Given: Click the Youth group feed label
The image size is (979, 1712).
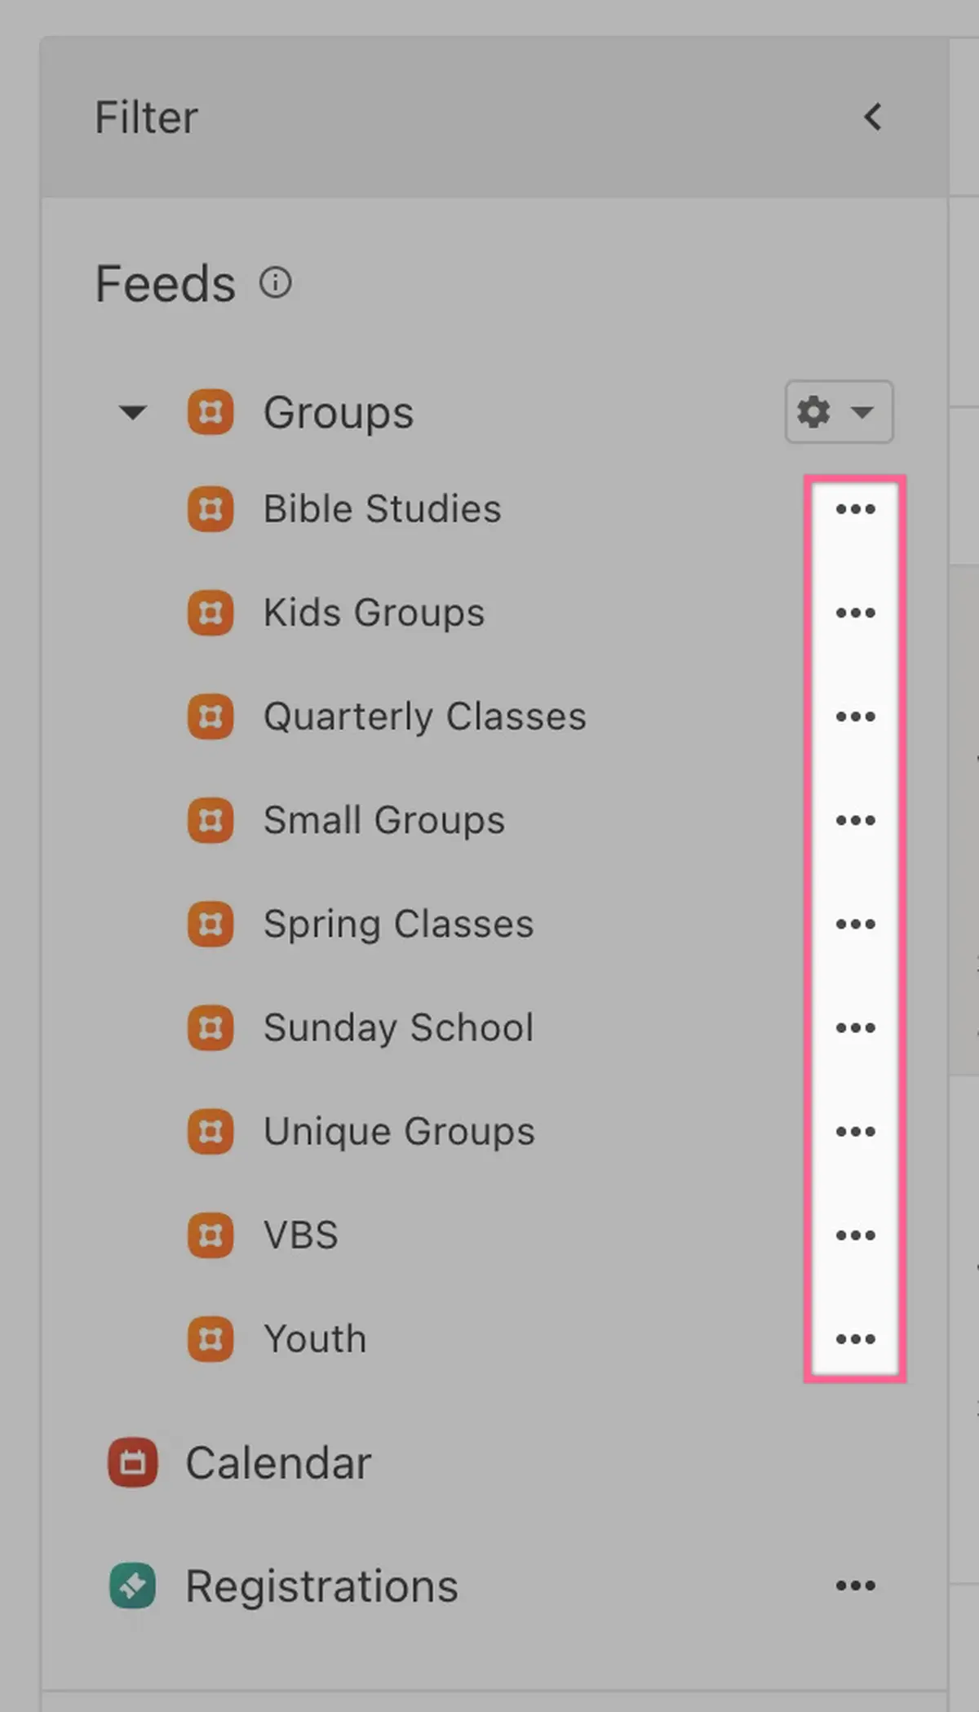Looking at the screenshot, I should [315, 1339].
